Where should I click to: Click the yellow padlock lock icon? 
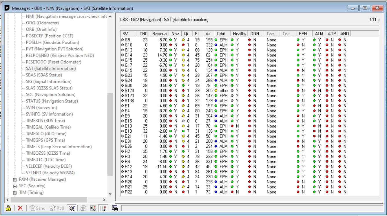coord(9,208)
